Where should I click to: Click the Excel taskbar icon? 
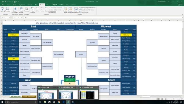click(68, 102)
